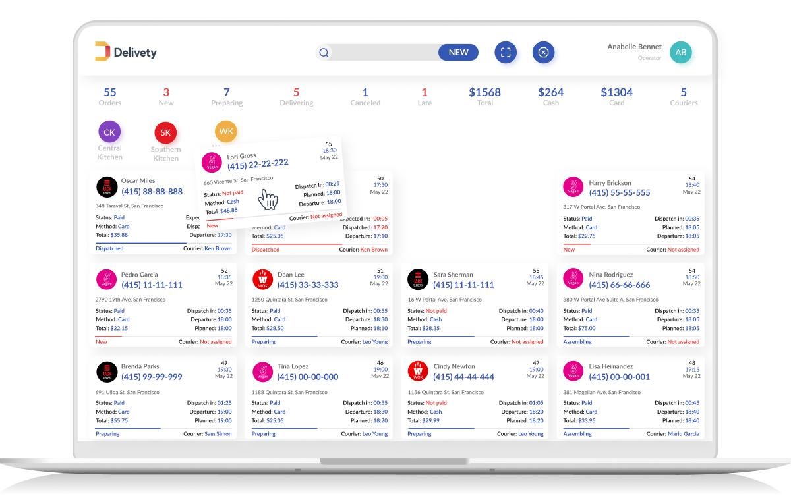Click Sara Sherman's Jack Burgers logo
The height and width of the screenshot is (496, 791).
click(419, 279)
